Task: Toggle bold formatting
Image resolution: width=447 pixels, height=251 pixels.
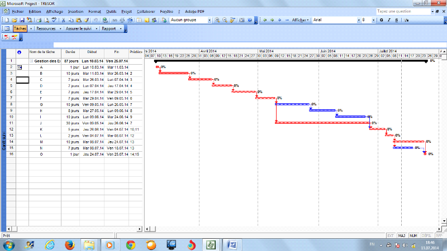Action: [382, 20]
